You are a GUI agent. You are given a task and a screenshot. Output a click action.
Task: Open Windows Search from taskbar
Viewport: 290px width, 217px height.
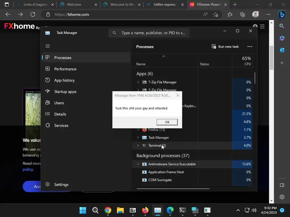point(95,210)
